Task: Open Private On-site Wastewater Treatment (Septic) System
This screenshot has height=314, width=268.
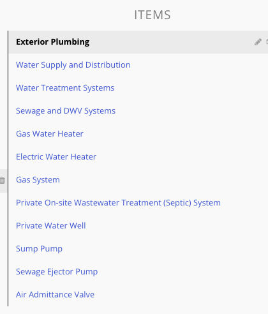Action: coord(118,203)
